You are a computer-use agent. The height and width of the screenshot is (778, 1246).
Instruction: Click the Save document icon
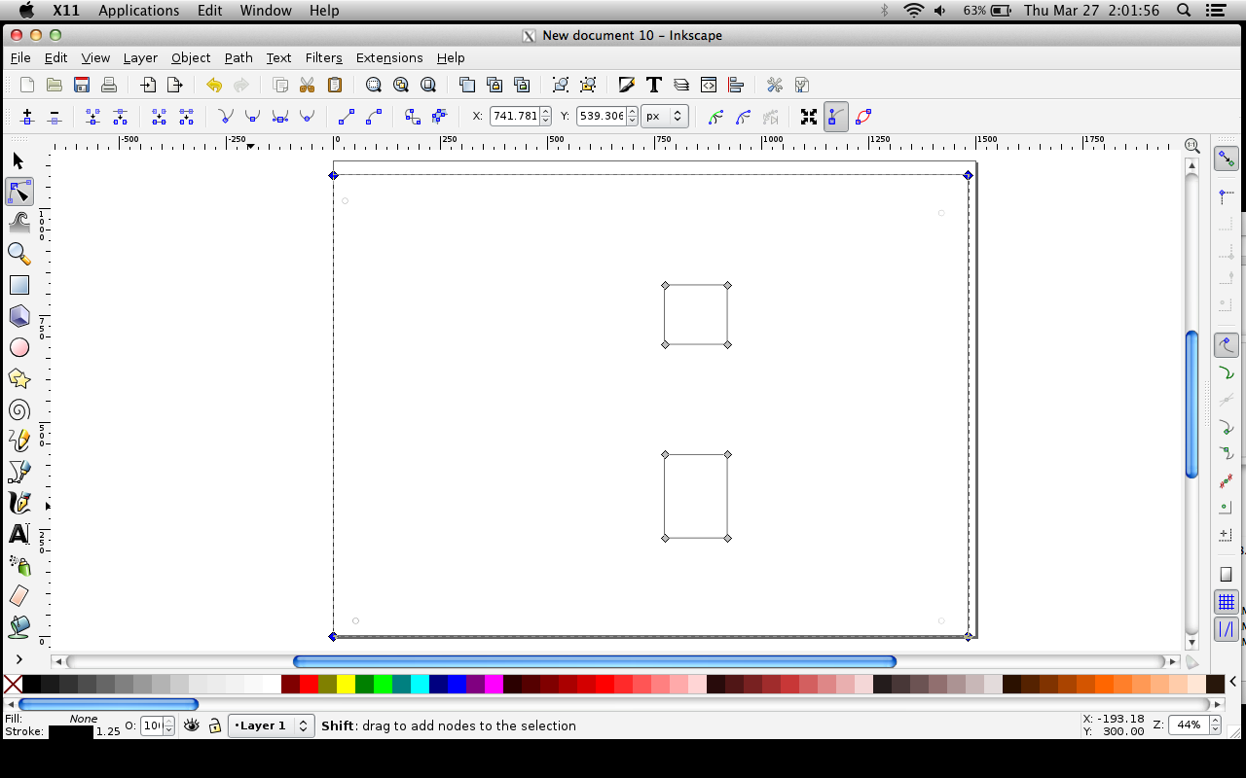point(82,85)
